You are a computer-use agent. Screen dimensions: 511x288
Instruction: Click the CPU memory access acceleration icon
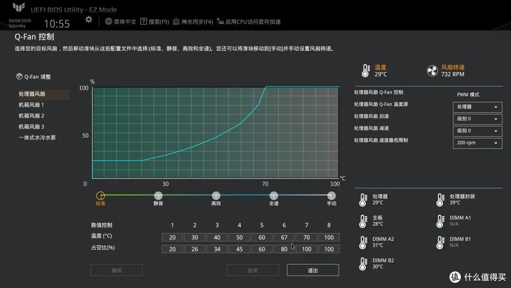[220, 21]
